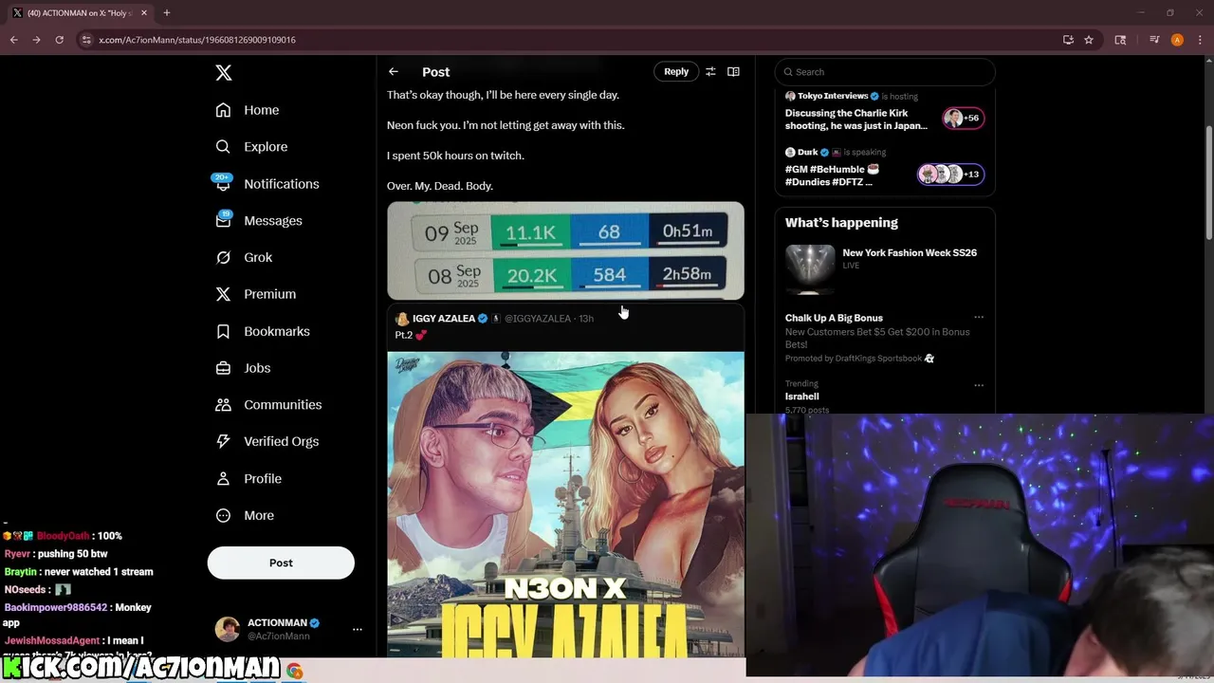Screen dimensions: 1214x683
Task: Toggle reader view book icon
Action: (x=733, y=72)
